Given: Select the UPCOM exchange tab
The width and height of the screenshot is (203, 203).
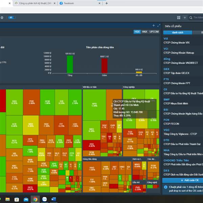Looking at the screenshot, I should (154, 32).
